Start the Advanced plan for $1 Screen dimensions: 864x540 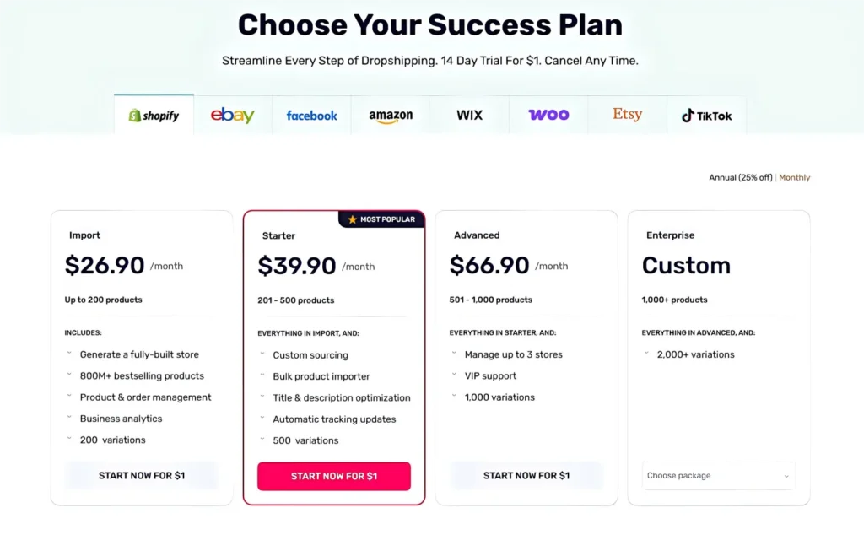(526, 476)
